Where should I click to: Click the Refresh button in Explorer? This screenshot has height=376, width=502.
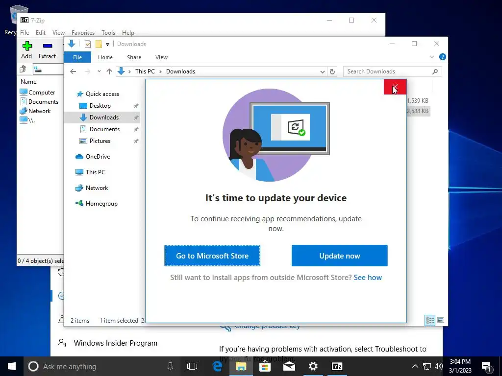[x=332, y=71]
